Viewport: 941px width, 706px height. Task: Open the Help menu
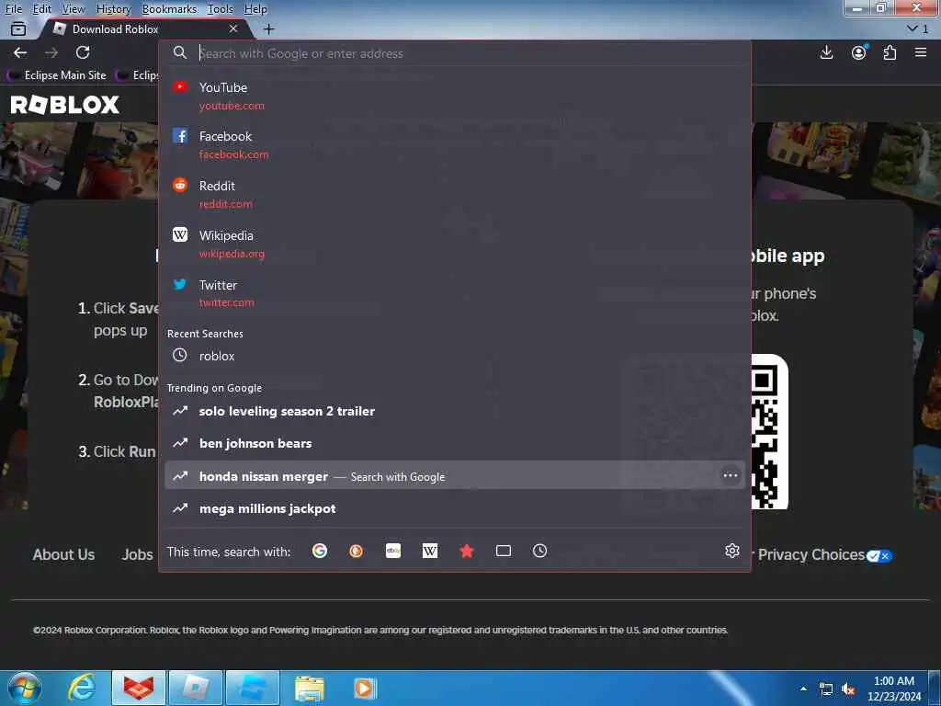pyautogui.click(x=255, y=9)
